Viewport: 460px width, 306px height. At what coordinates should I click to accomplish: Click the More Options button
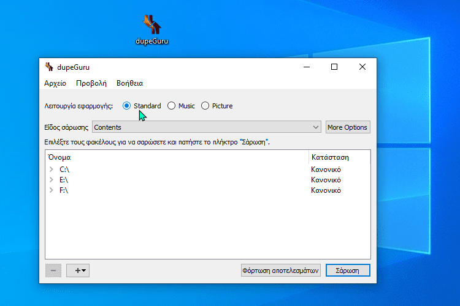point(348,127)
